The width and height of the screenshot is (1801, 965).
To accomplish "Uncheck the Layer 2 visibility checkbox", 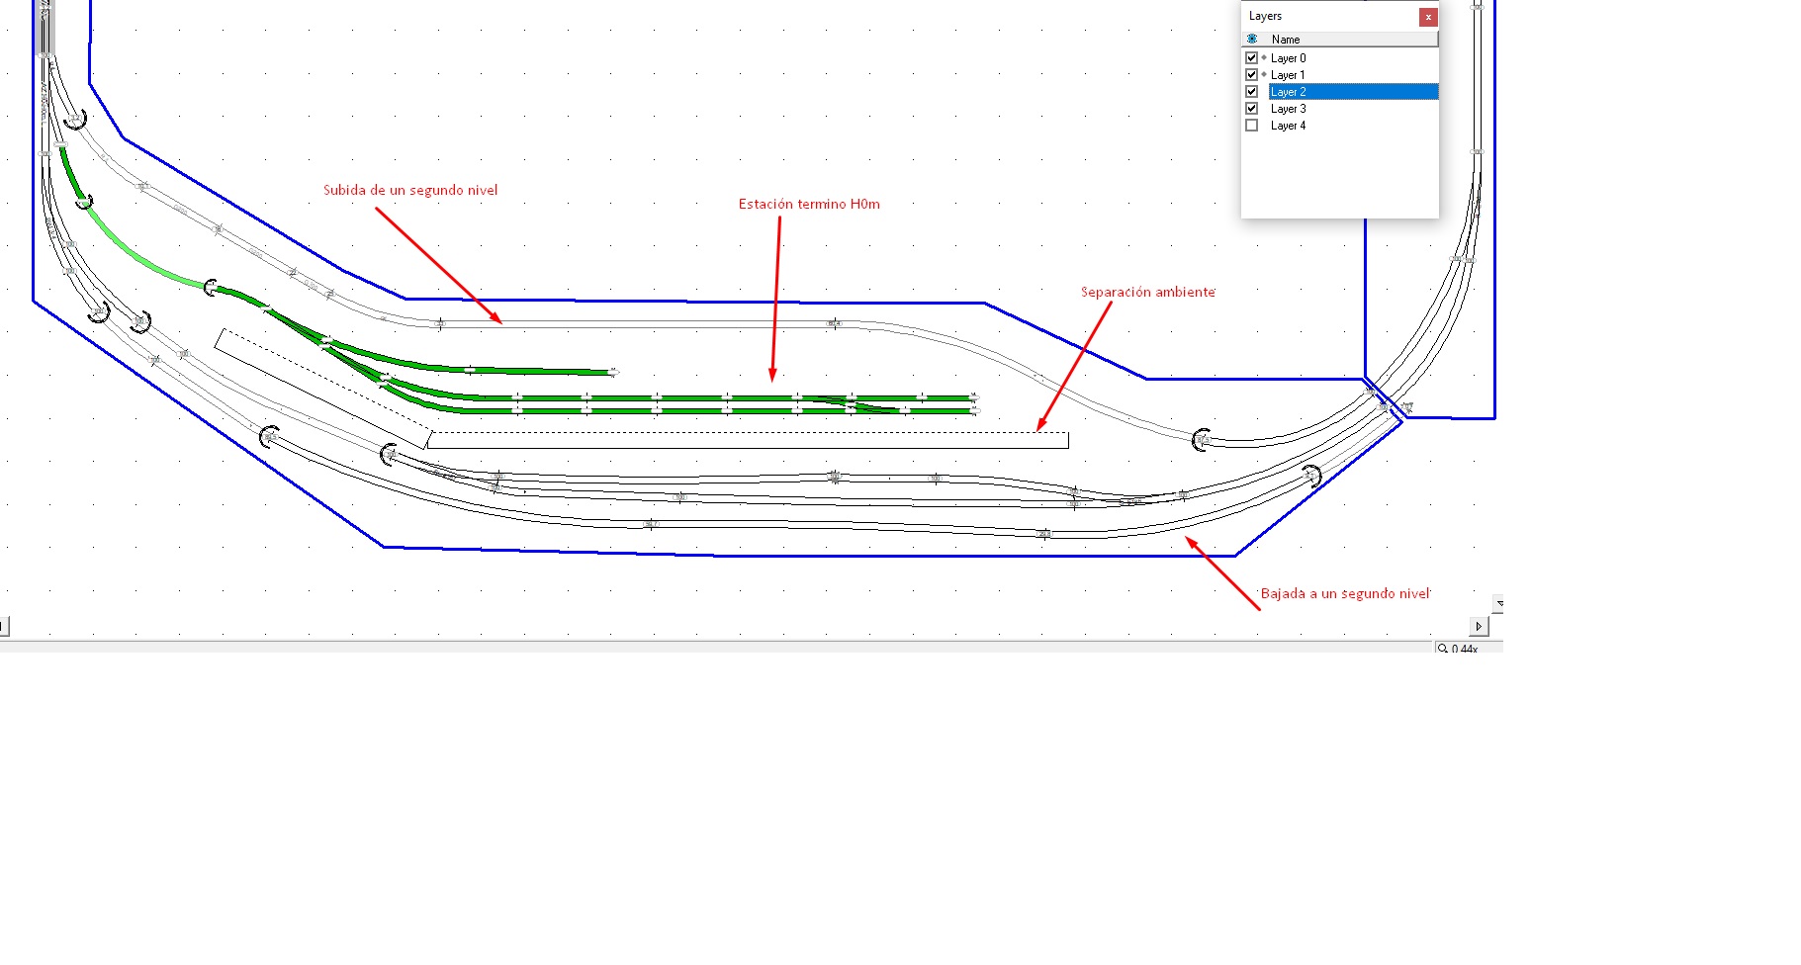I will click(x=1251, y=92).
